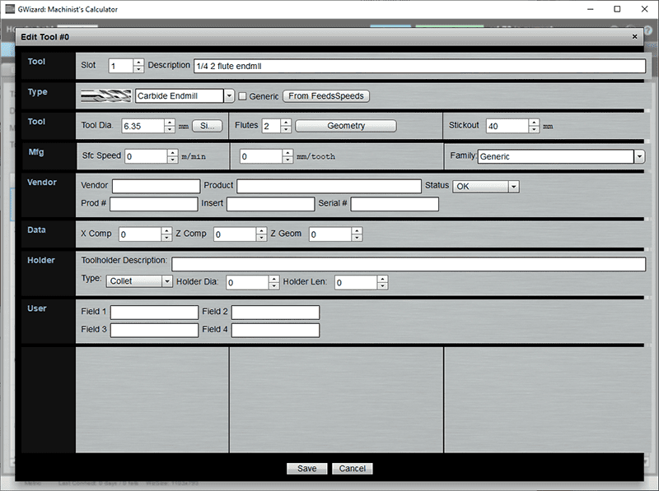
Task: Close the Edit Tool dialog with the × icon
Action: pos(634,36)
